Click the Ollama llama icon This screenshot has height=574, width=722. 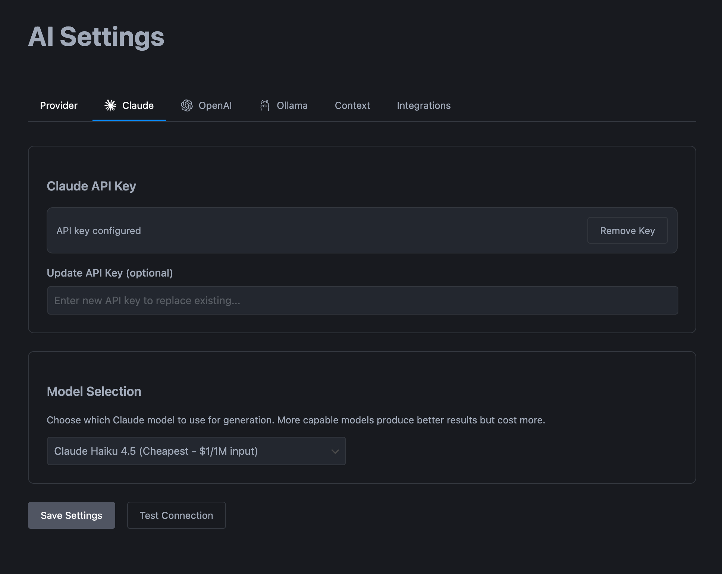pyautogui.click(x=265, y=105)
